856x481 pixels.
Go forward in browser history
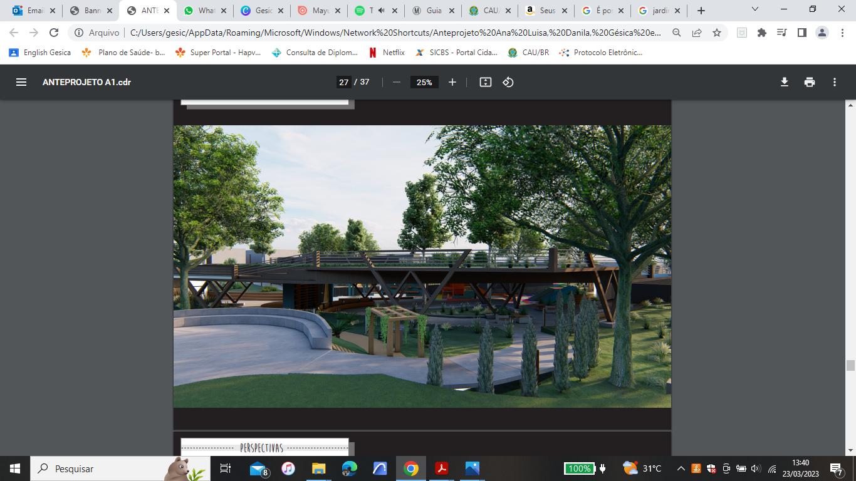34,33
